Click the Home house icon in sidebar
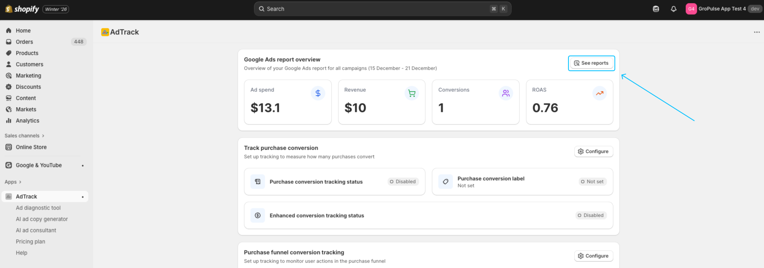This screenshot has height=268, width=764. (x=9, y=30)
